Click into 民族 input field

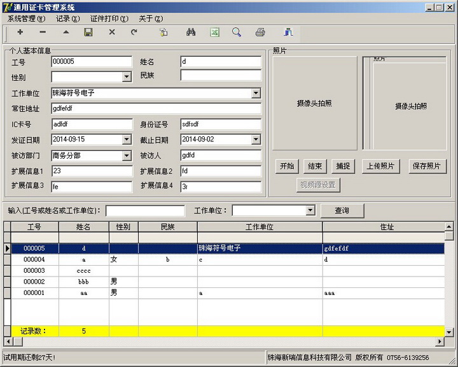(x=221, y=75)
